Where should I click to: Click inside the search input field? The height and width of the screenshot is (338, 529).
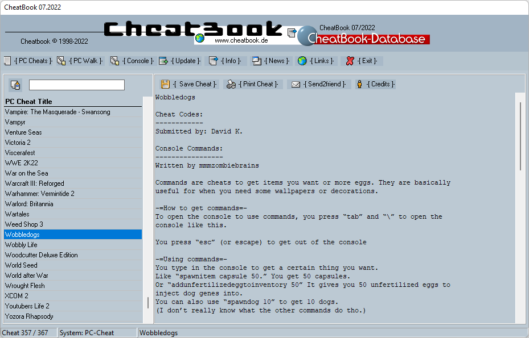pyautogui.click(x=77, y=84)
